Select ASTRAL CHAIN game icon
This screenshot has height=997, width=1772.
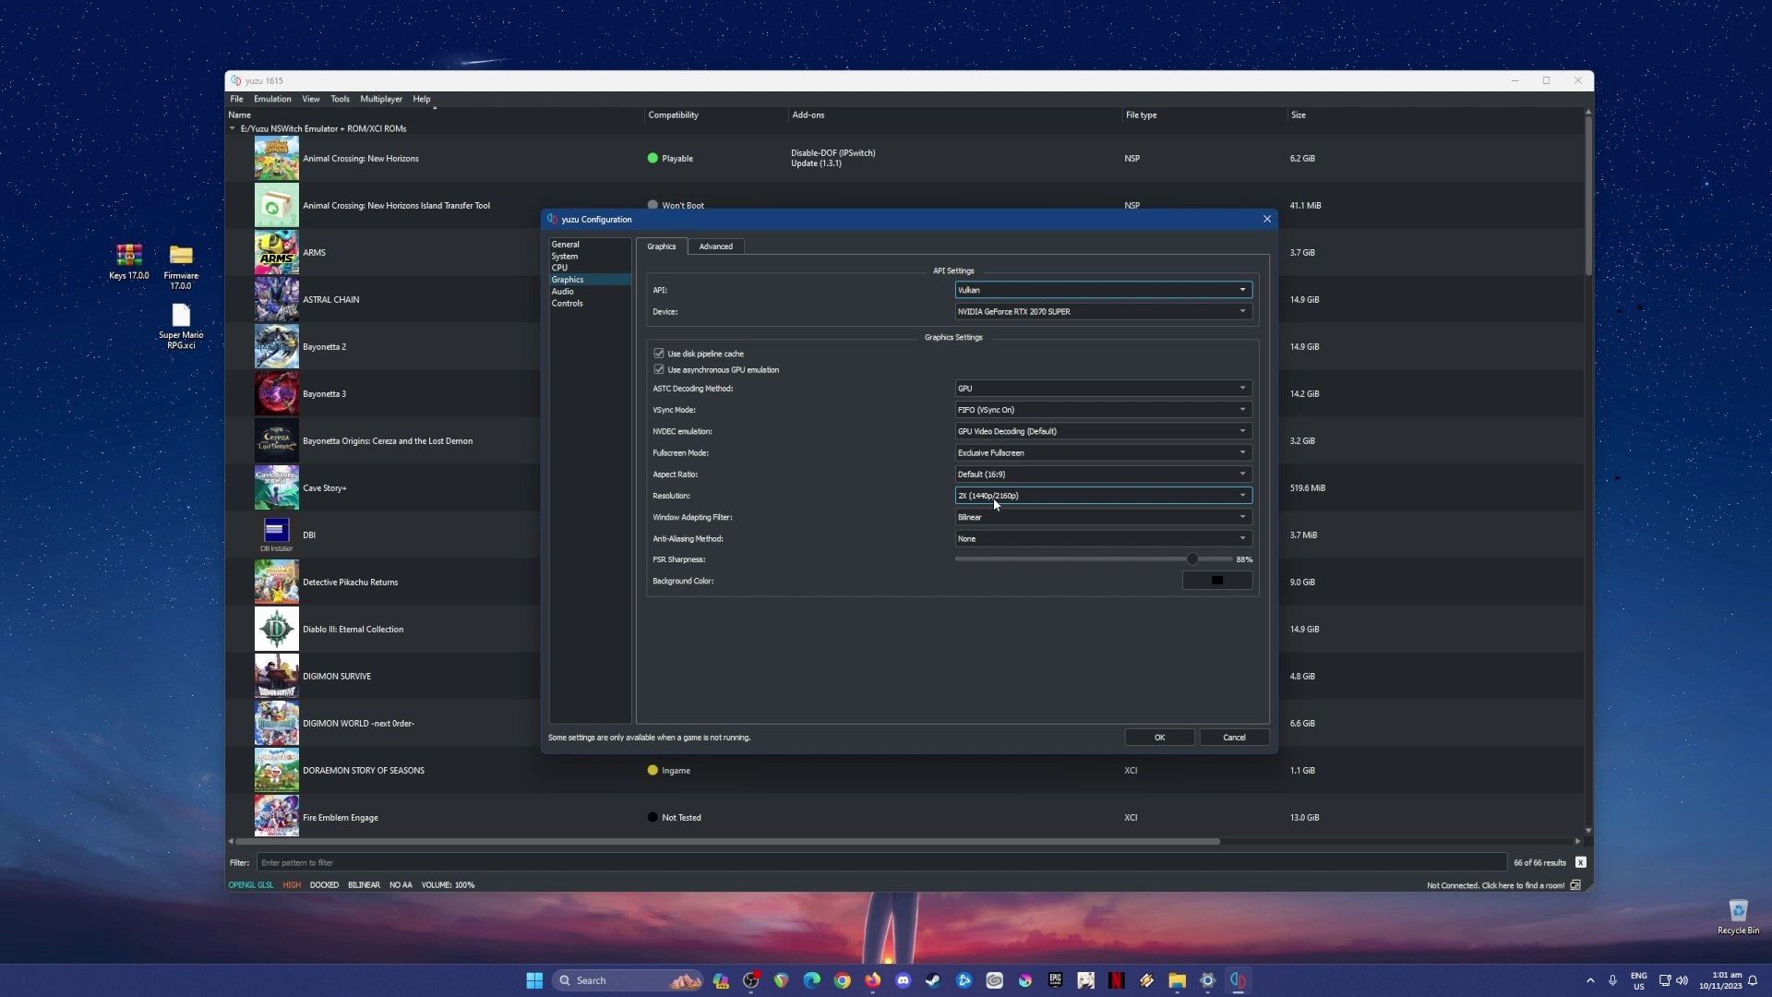point(276,299)
